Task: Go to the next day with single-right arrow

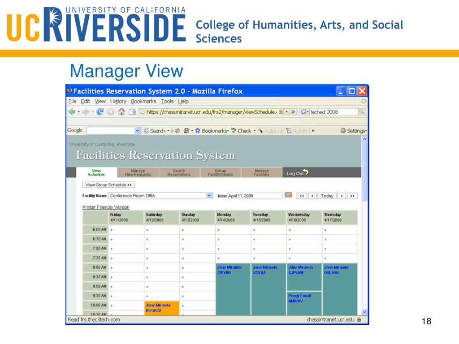Action: (x=342, y=196)
